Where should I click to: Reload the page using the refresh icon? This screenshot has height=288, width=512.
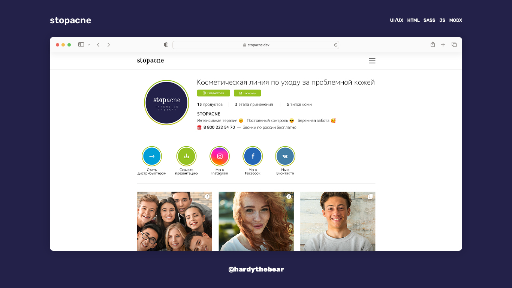[336, 45]
